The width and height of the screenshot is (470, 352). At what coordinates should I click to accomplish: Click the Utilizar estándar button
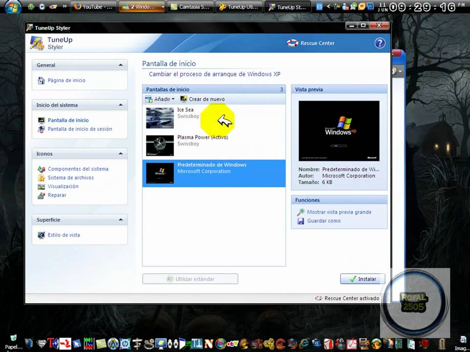pos(190,279)
